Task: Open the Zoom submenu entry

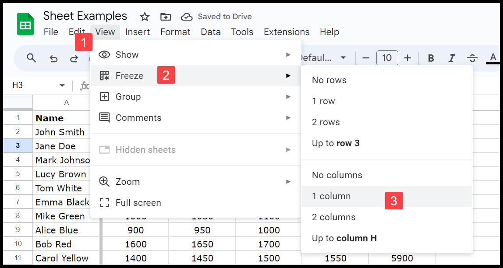Action: [x=196, y=182]
